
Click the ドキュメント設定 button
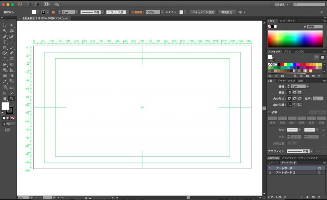[203, 12]
